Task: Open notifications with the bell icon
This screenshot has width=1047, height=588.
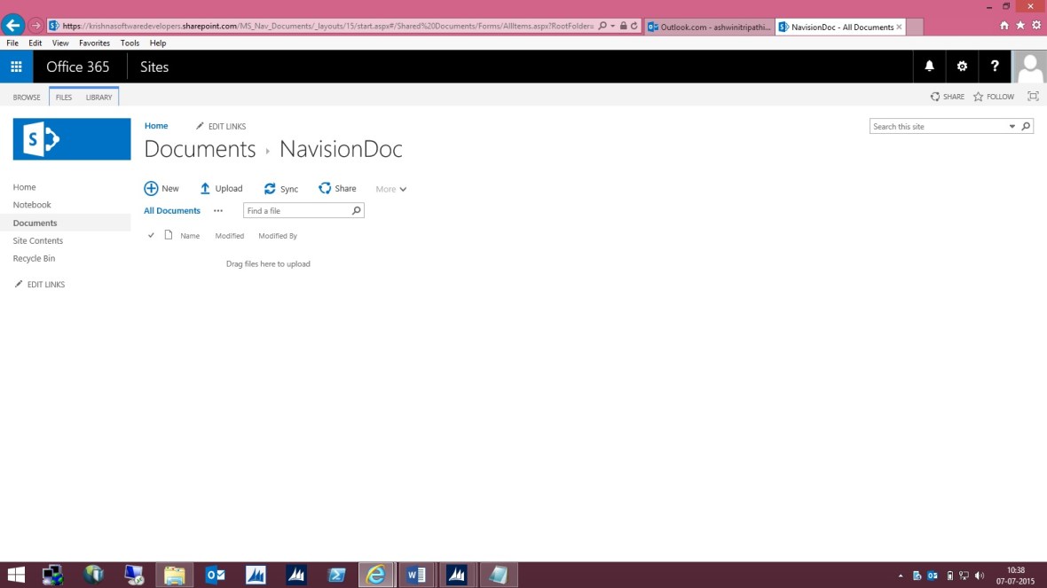Action: coord(929,66)
